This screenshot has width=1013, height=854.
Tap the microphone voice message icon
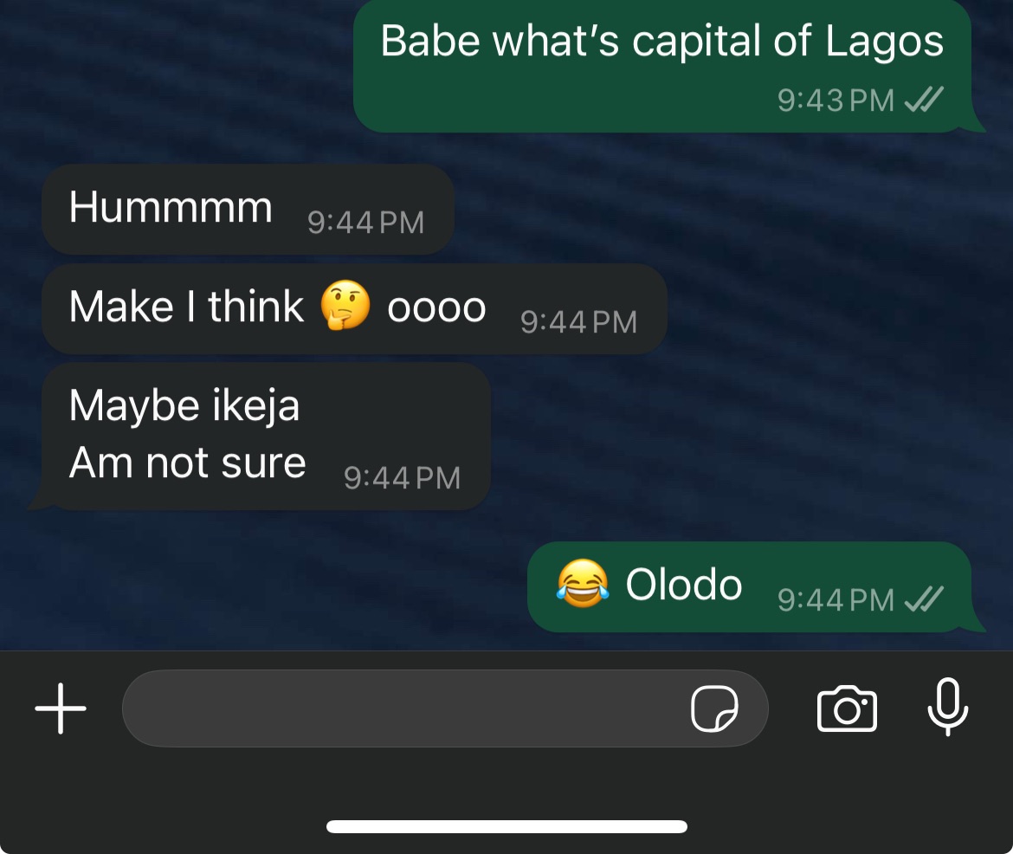(x=947, y=707)
